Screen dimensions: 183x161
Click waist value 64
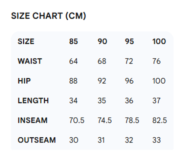[73, 61]
